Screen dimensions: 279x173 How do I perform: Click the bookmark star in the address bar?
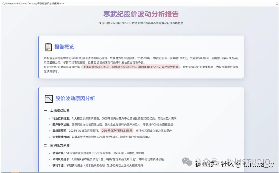pos(277,3)
